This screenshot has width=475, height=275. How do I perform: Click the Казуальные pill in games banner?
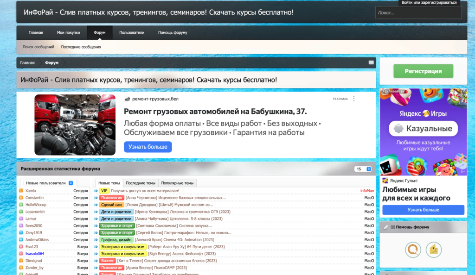click(x=423, y=128)
